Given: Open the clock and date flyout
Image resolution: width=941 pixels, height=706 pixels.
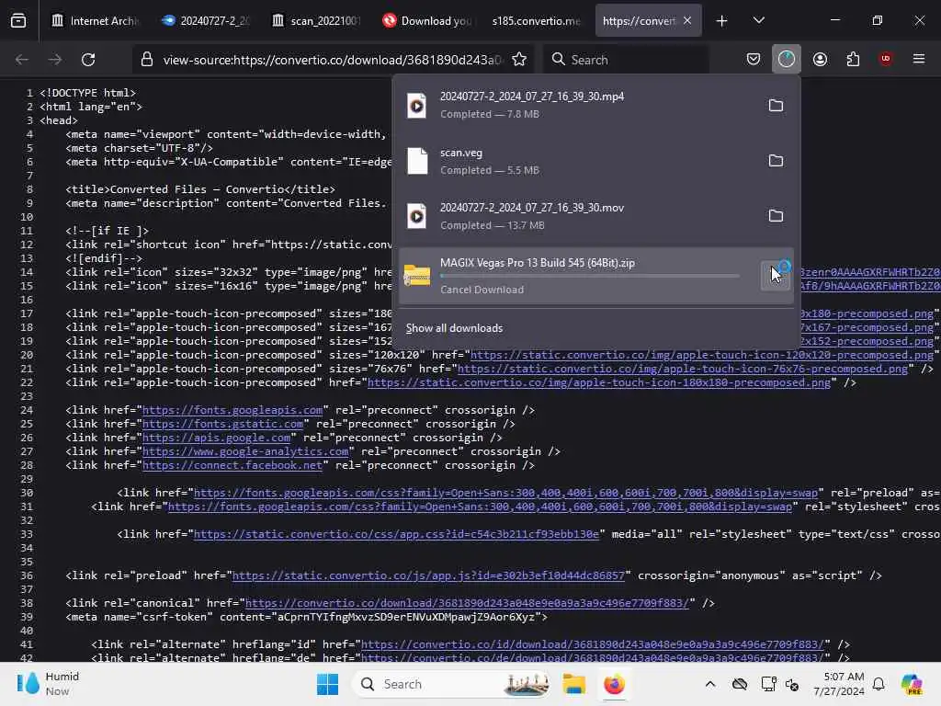Looking at the screenshot, I should coord(838,684).
